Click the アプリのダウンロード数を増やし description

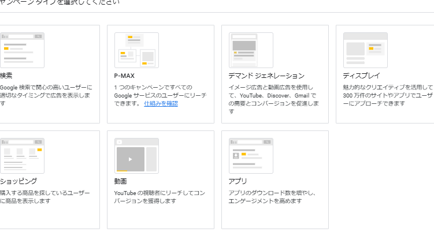(272, 197)
